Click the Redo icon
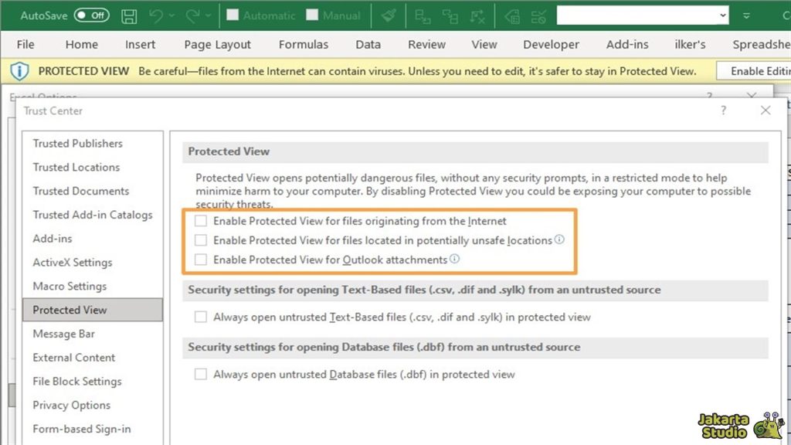This screenshot has width=791, height=445. (192, 15)
